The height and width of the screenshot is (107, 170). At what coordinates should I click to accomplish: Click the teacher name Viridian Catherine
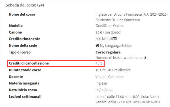point(109,77)
